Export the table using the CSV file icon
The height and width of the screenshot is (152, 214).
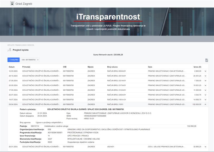point(206,60)
